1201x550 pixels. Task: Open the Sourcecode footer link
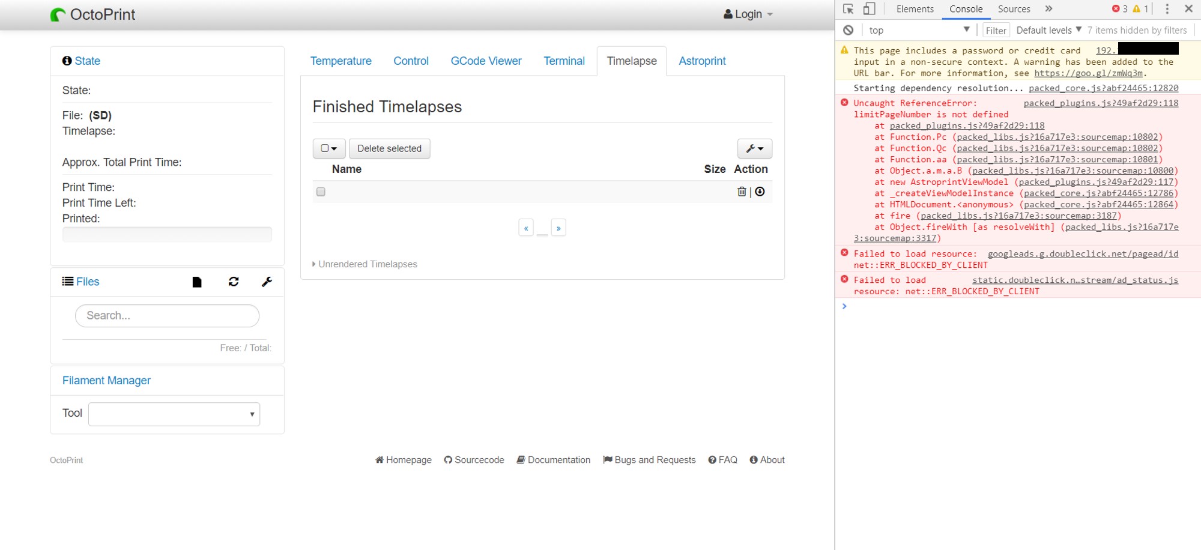(x=474, y=460)
